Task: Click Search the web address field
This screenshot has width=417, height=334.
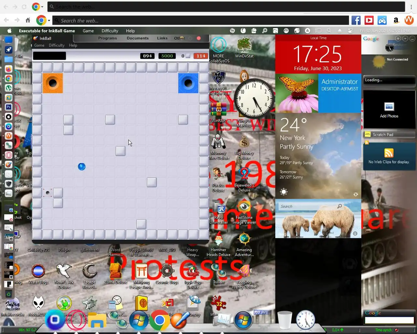Action: [200, 21]
